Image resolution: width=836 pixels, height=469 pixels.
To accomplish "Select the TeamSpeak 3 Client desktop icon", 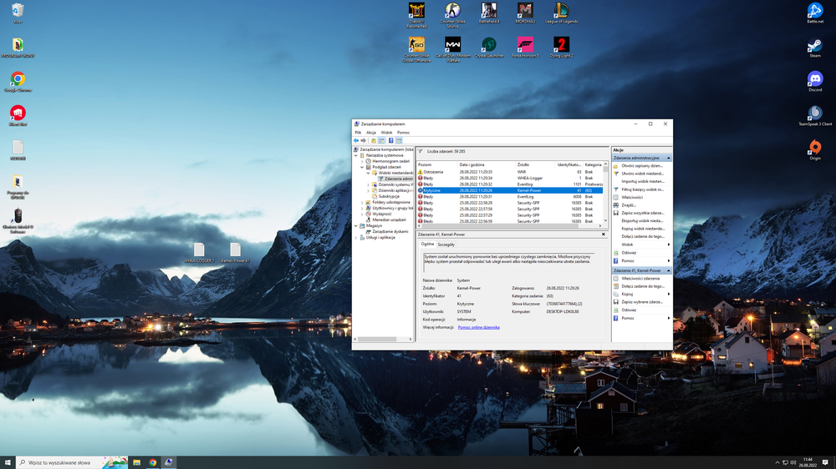I will [815, 115].
